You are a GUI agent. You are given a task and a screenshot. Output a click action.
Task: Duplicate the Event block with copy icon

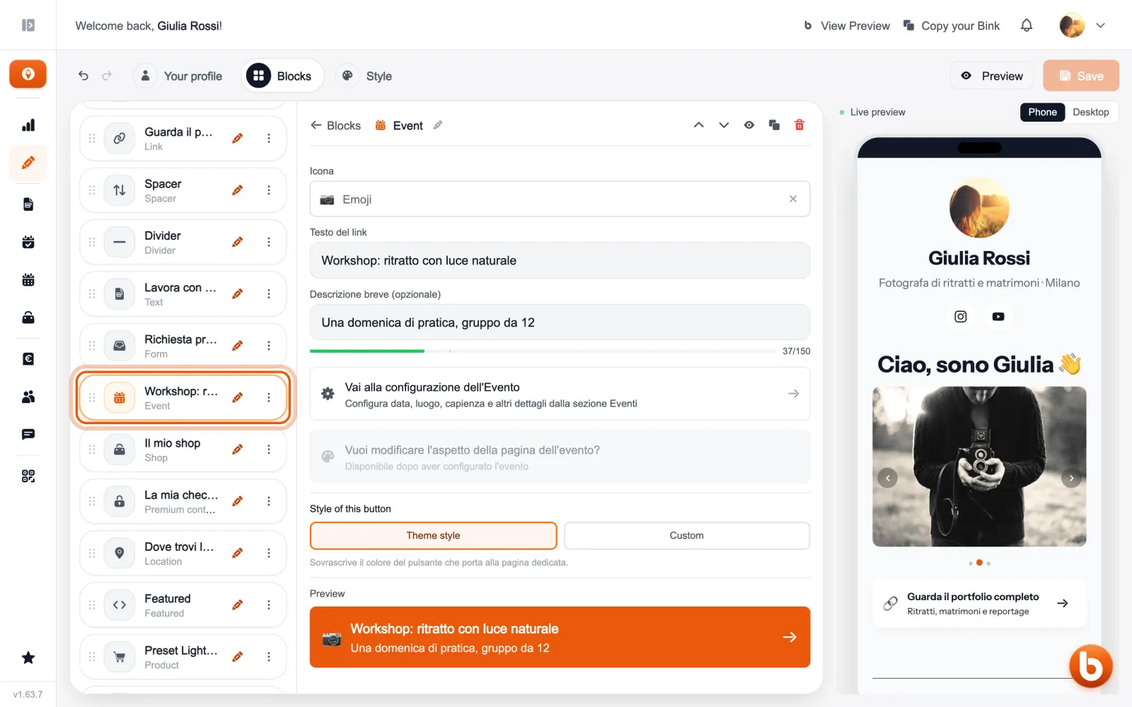[774, 125]
